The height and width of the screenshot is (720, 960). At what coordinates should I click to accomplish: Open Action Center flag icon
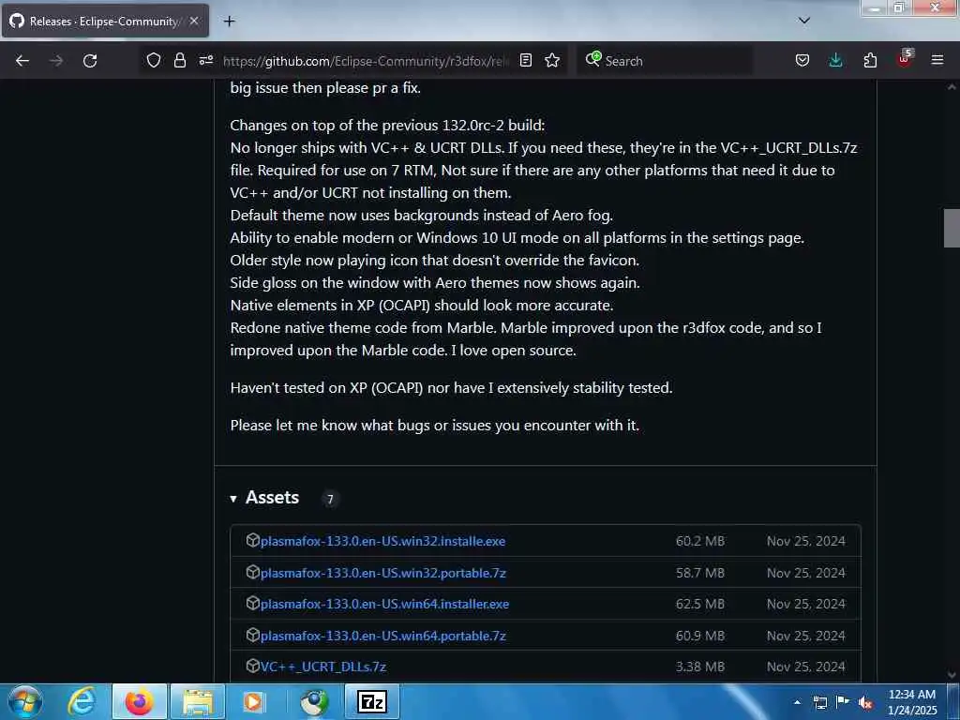pos(843,701)
